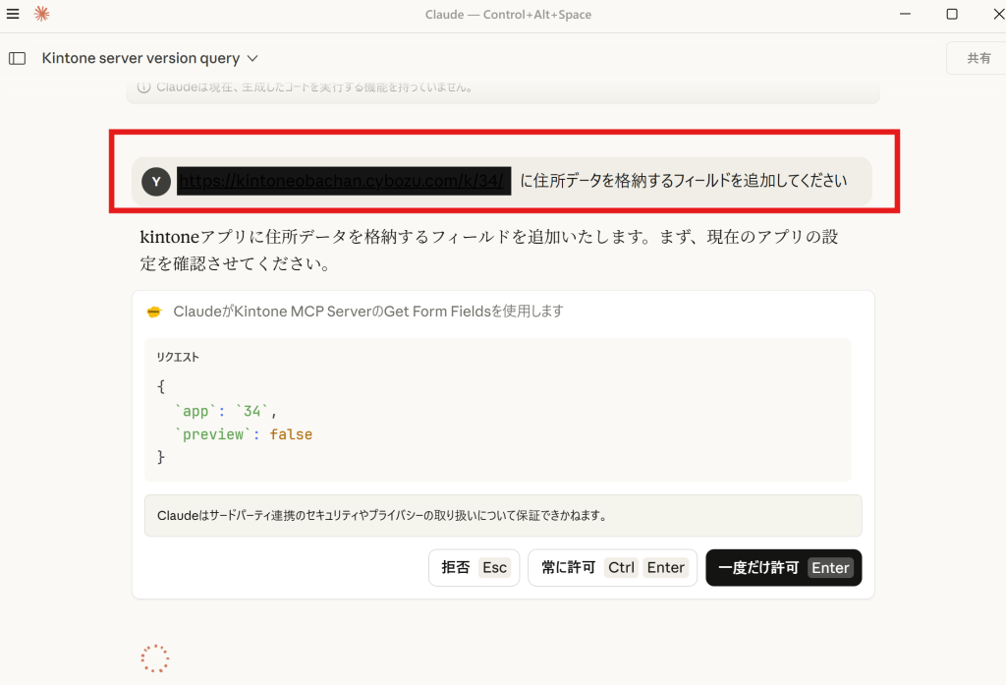Close the Claude window
This screenshot has width=1006, height=685.
(999, 14)
